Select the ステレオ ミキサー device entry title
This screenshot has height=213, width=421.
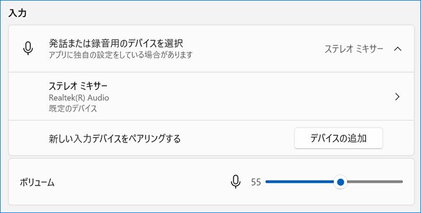tap(78, 86)
